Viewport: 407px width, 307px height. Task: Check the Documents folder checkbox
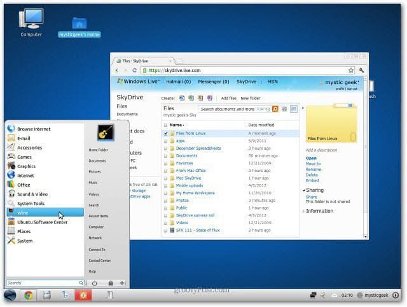[x=165, y=155]
